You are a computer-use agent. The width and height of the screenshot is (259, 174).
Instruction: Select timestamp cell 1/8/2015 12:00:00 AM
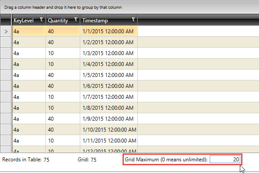[109, 108]
